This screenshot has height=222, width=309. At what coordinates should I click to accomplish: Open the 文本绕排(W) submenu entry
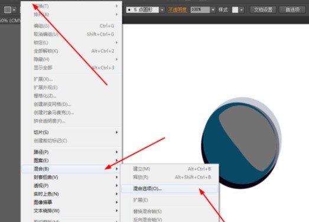71,211
